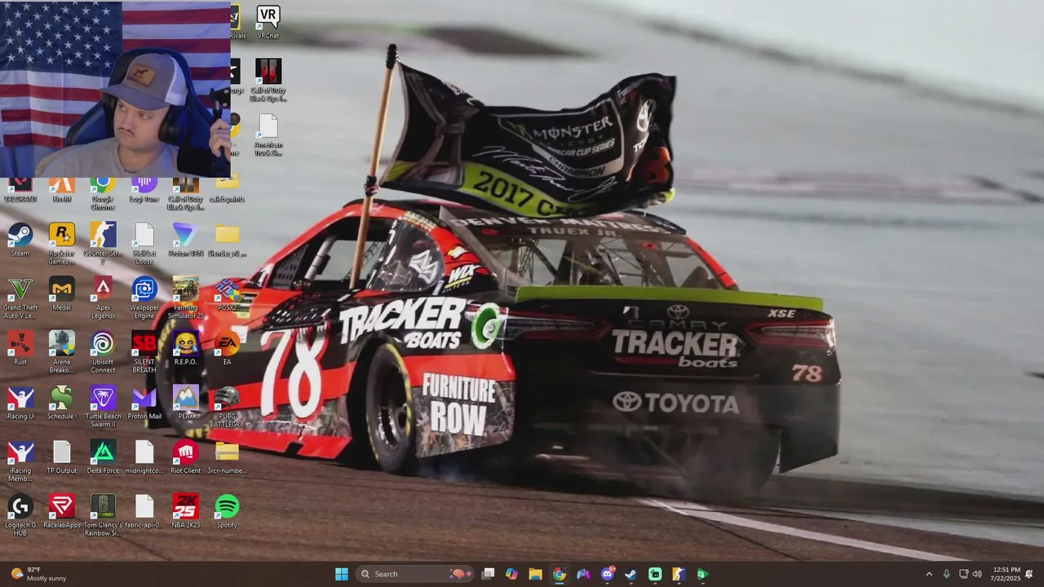
Task: Launch Steam from the desktop
Action: [x=20, y=240]
